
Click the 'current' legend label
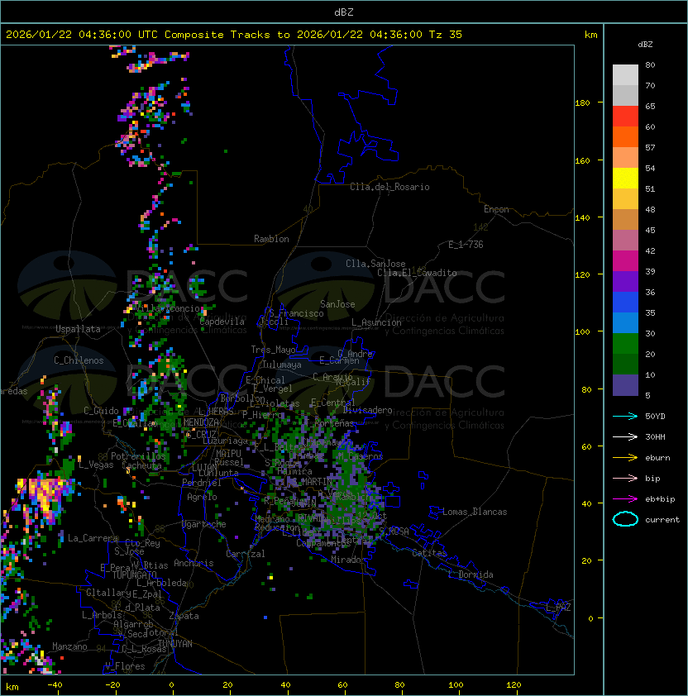(x=662, y=520)
